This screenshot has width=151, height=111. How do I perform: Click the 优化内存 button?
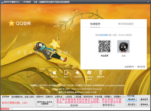point(74,105)
